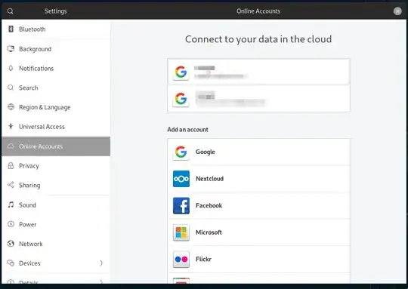Image resolution: width=408 pixels, height=289 pixels.
Task: Select the highlighted Online Accounts entry
Action: pyautogui.click(x=56, y=146)
